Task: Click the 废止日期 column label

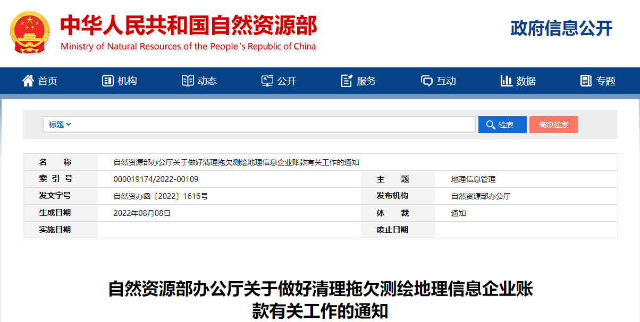Action: pos(393,230)
